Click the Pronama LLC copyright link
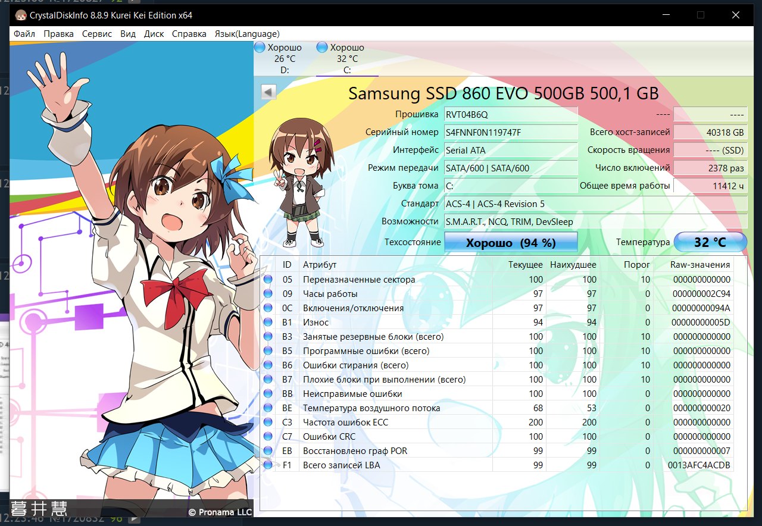This screenshot has width=762, height=526. 220,512
